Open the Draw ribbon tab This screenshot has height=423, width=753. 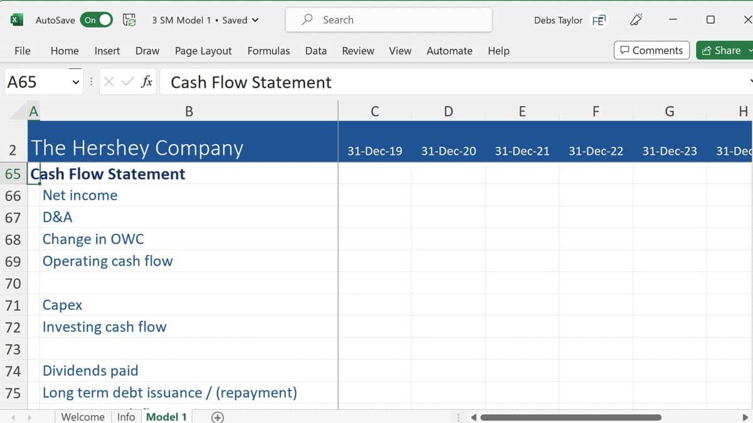(x=147, y=51)
